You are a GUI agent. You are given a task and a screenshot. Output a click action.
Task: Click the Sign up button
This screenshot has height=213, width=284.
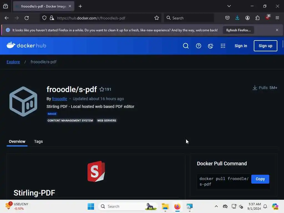[x=265, y=46]
